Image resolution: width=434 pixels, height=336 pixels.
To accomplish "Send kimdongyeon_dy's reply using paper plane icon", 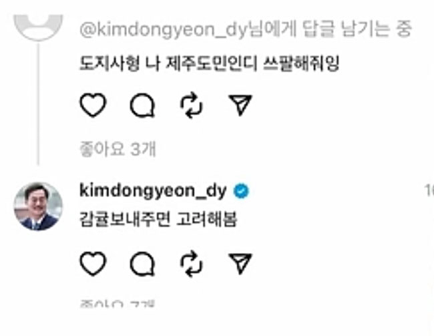I will click(x=240, y=263).
